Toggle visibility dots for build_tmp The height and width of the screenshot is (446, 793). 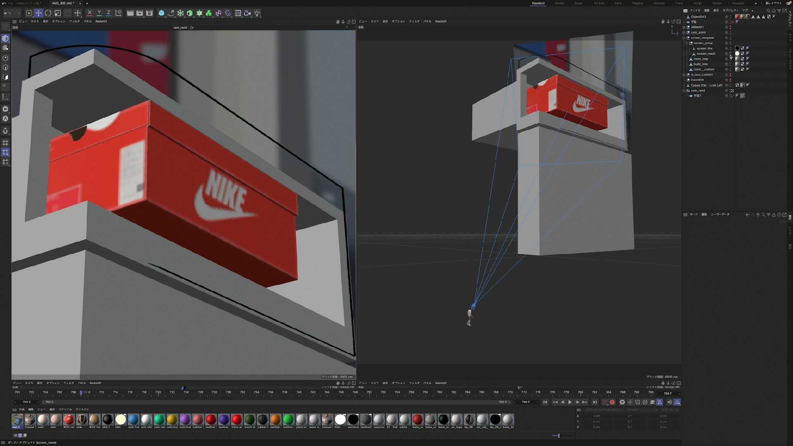coord(730,64)
